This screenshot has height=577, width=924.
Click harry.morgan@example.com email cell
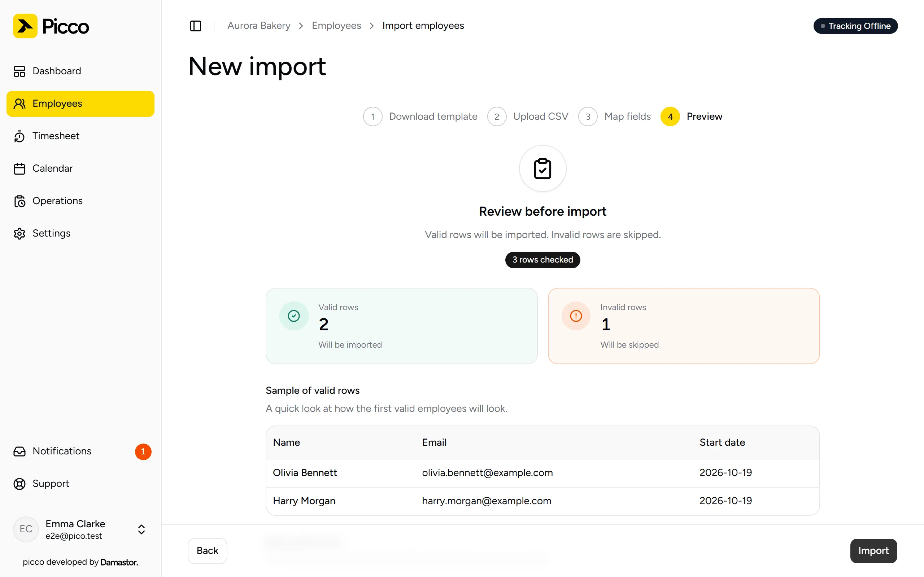pyautogui.click(x=487, y=501)
